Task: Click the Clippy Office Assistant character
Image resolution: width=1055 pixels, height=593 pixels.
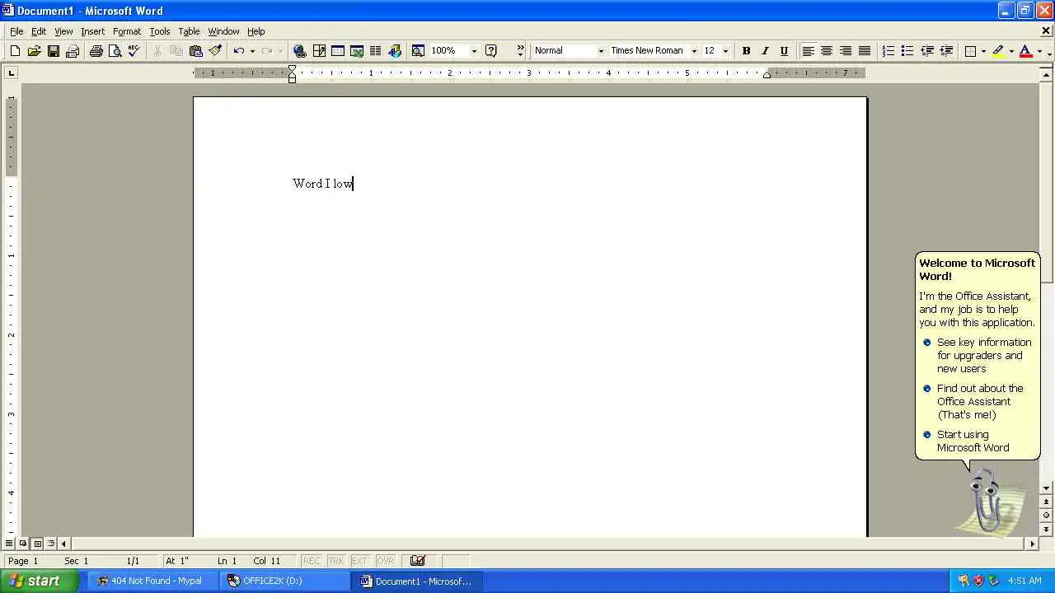Action: coord(986,501)
